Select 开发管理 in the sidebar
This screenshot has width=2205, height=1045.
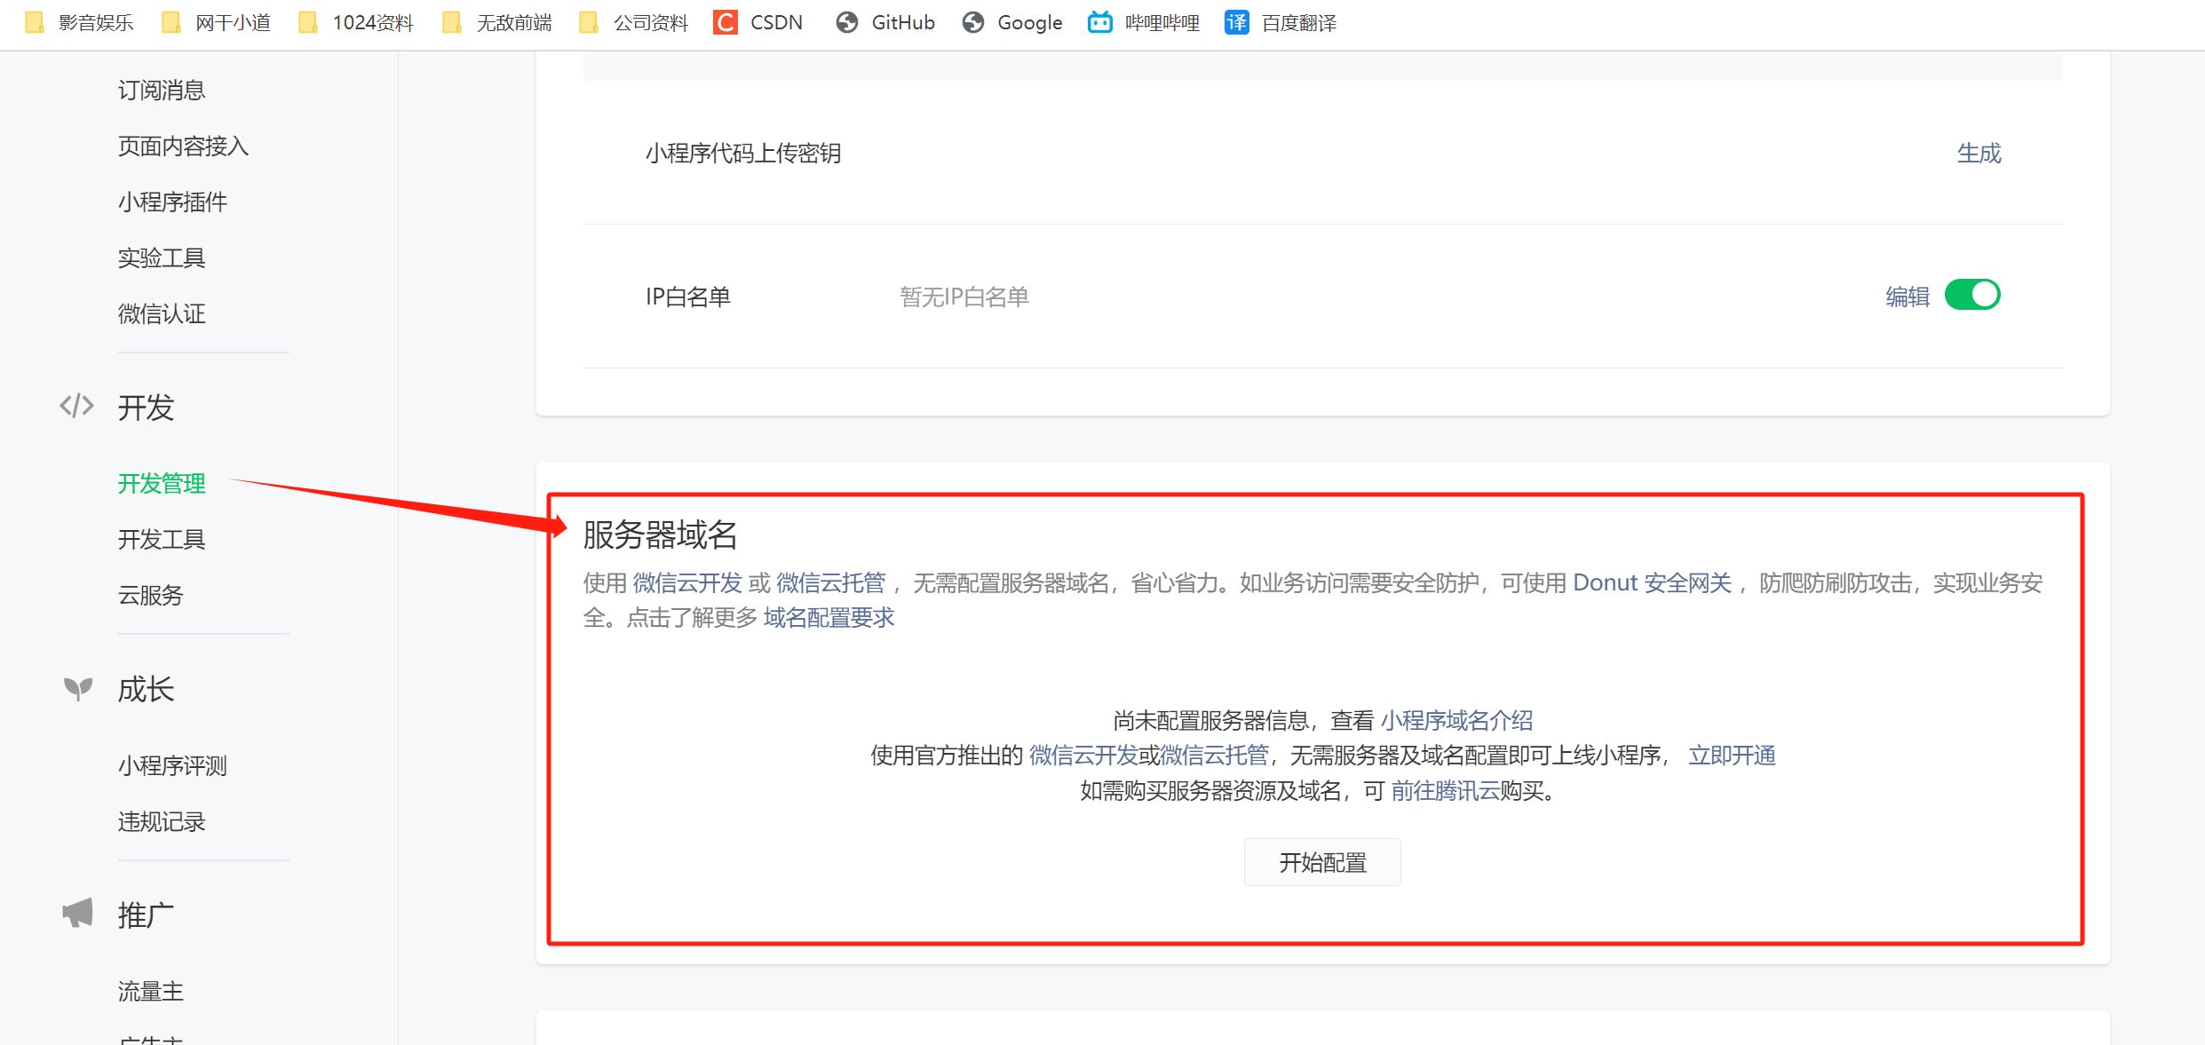[x=162, y=484]
